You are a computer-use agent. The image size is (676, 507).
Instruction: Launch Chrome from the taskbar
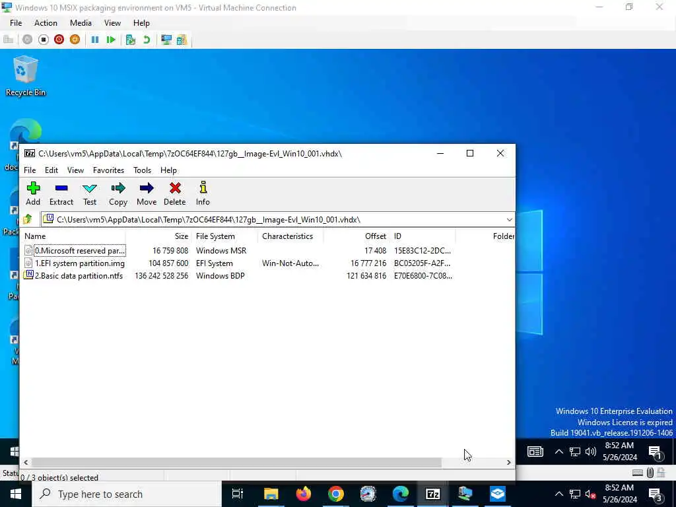click(336, 494)
